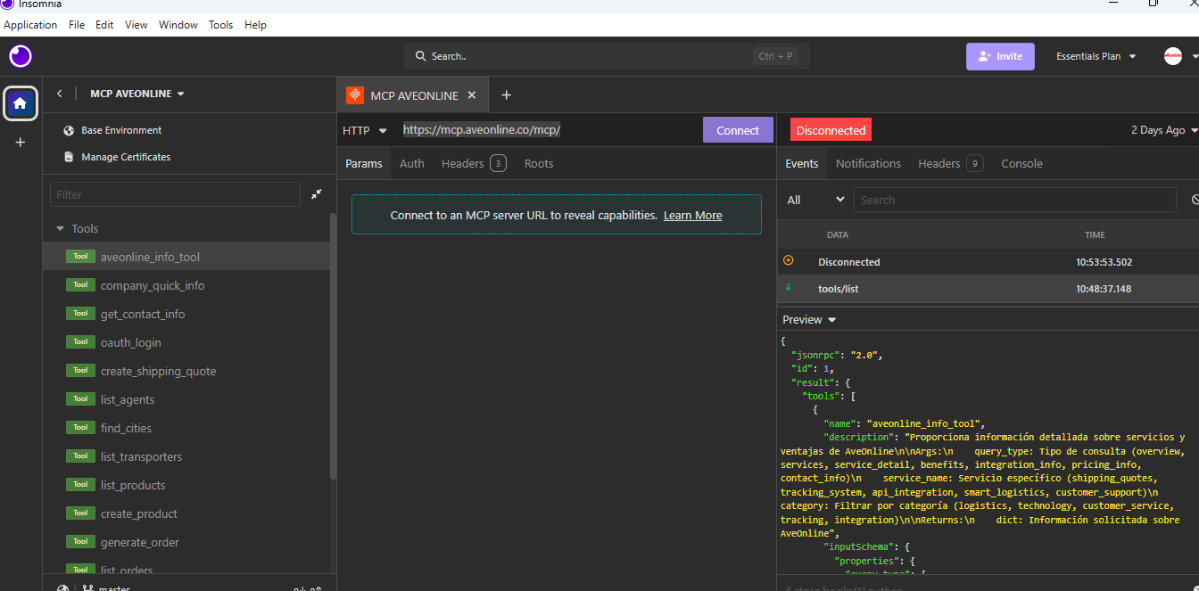
Task: Click the Insomnia logo in the header
Action: (x=21, y=56)
